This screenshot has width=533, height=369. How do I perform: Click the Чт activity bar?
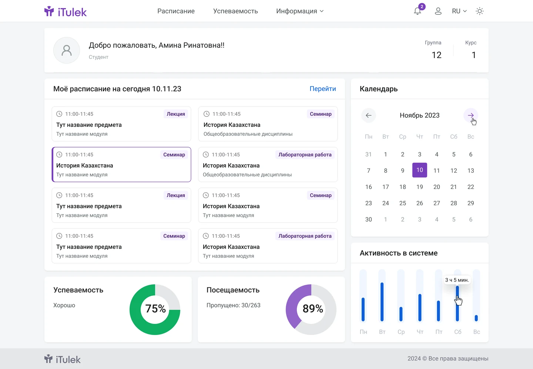click(x=420, y=307)
